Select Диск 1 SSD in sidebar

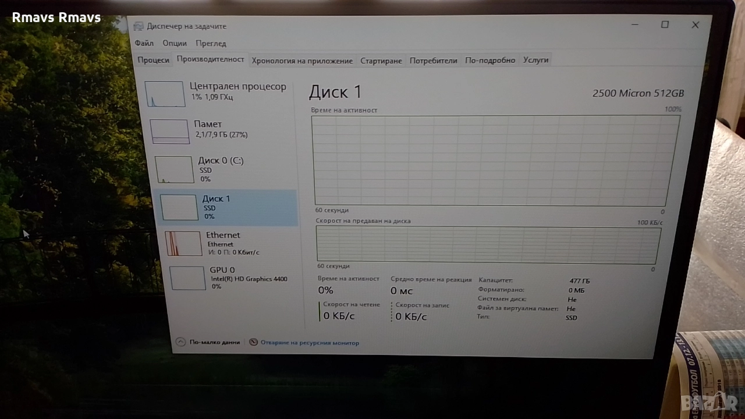(227, 207)
